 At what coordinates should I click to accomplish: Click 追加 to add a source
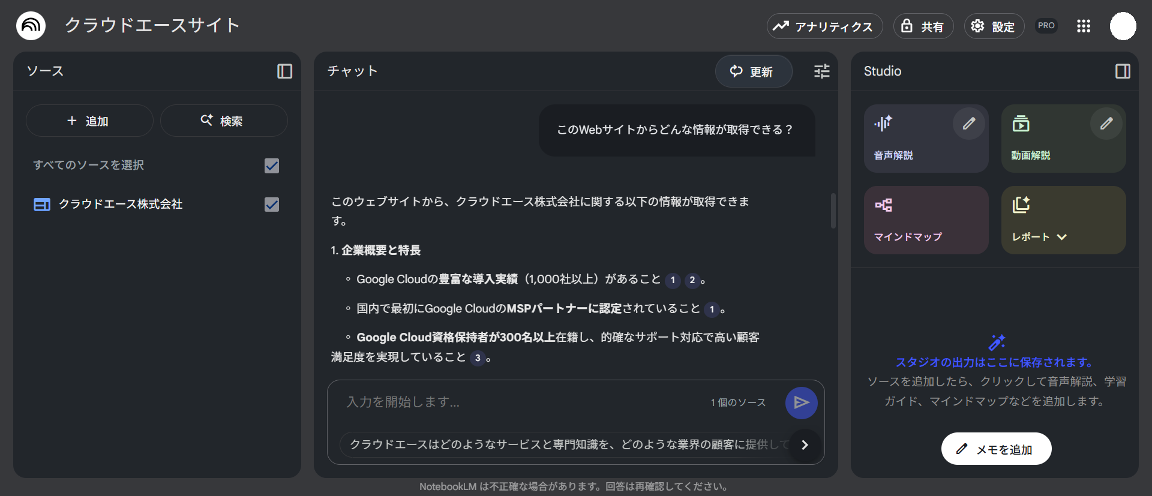click(x=89, y=121)
